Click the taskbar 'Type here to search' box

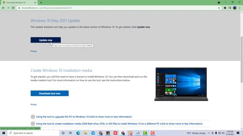(x=33, y=133)
